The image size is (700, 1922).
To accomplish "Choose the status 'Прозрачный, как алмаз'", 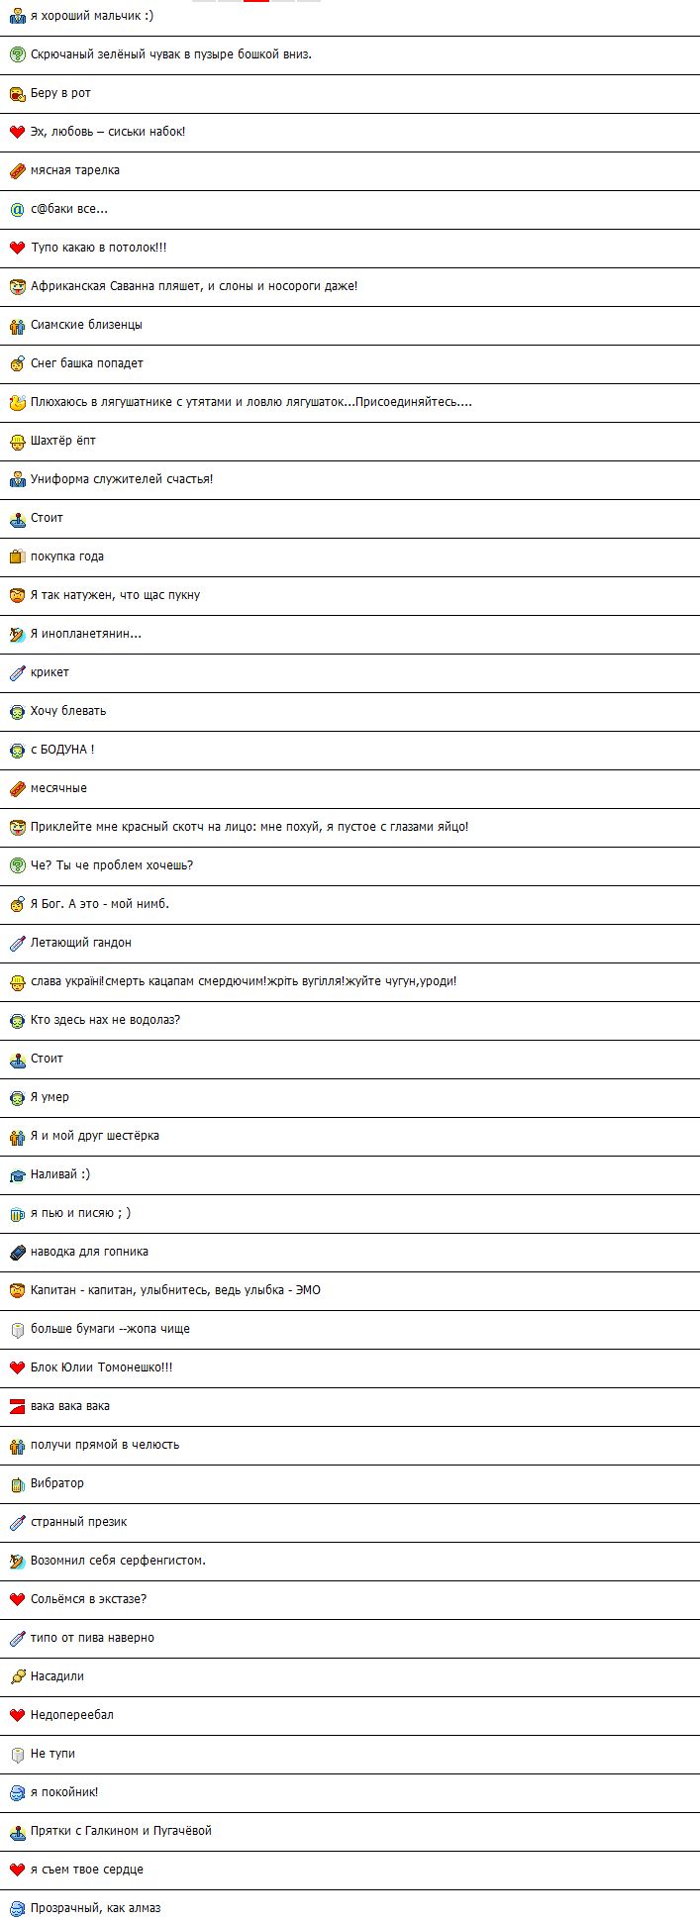I will point(350,1906).
